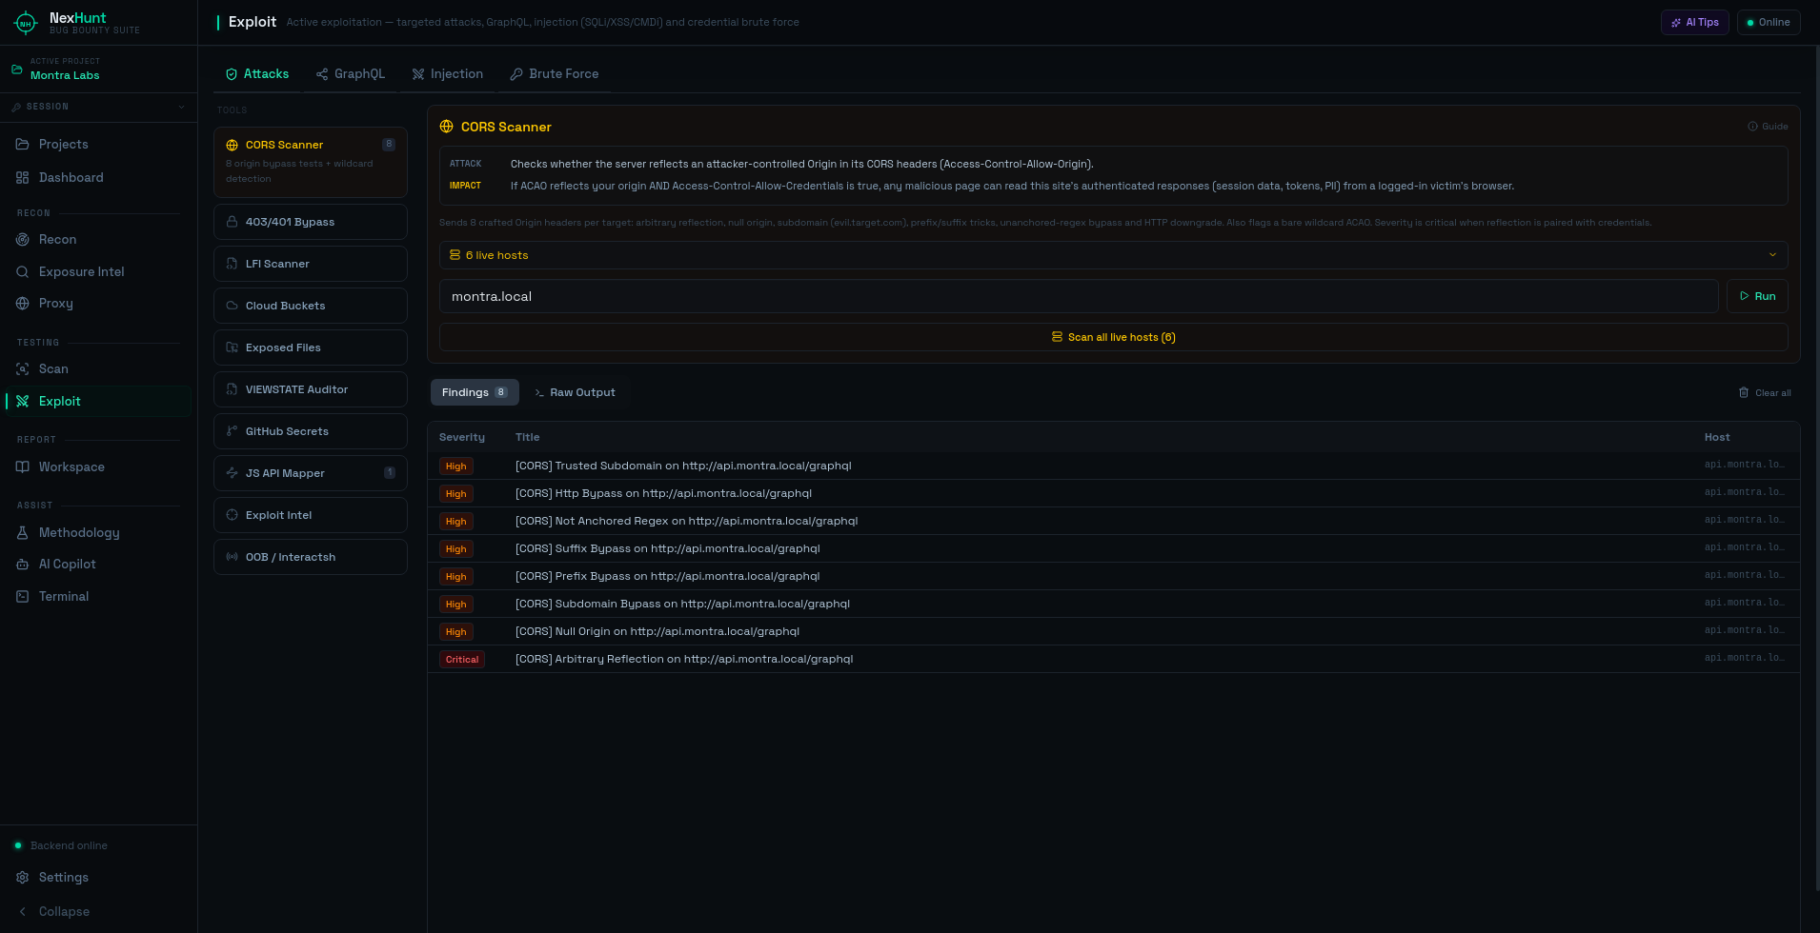Click the NexHunt logo icon
1820x933 pixels.
(x=26, y=23)
